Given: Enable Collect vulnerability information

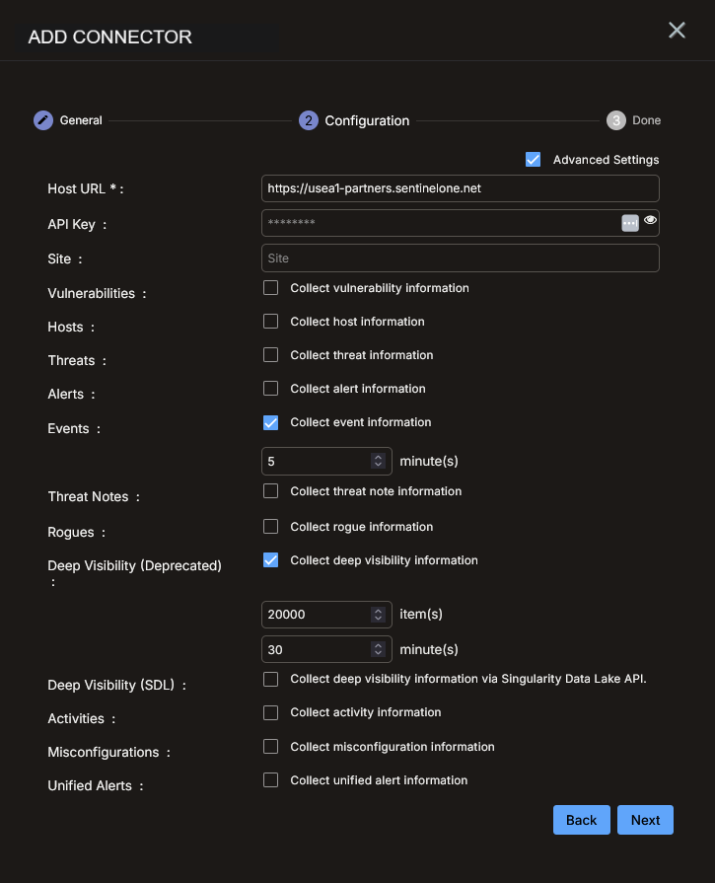Looking at the screenshot, I should pyautogui.click(x=271, y=288).
